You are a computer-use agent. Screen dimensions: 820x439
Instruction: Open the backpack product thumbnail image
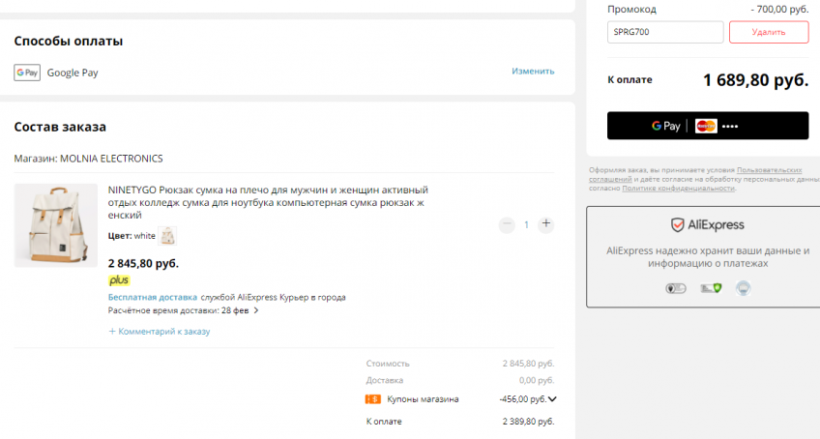55,225
